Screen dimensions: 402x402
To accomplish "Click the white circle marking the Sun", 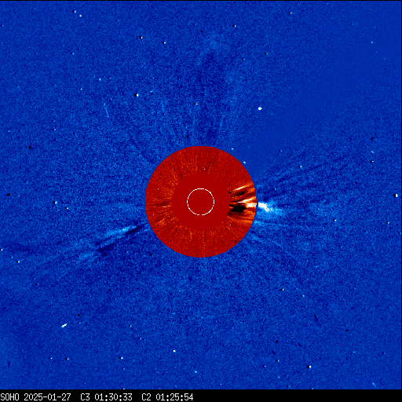I will pos(200,202).
